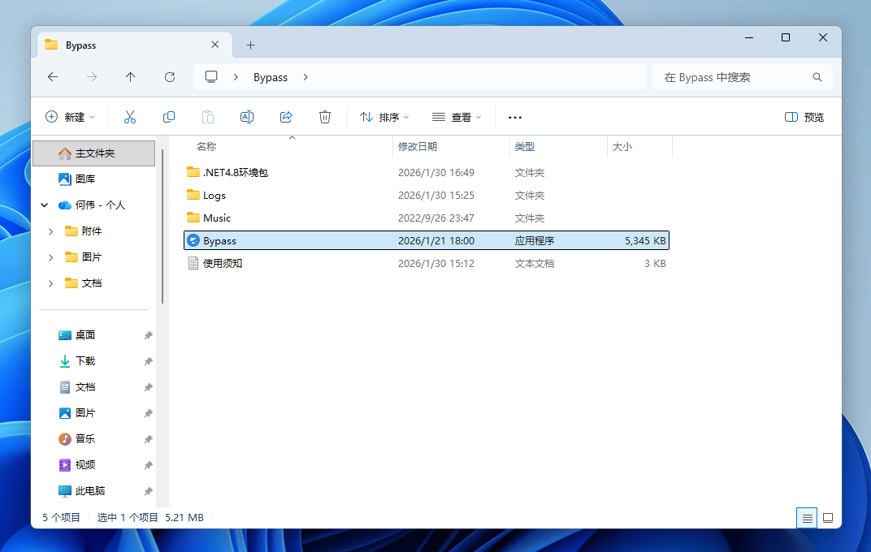Screen dimensions: 871x552
Task: Click the paste icon on the toolbar
Action: 208,117
